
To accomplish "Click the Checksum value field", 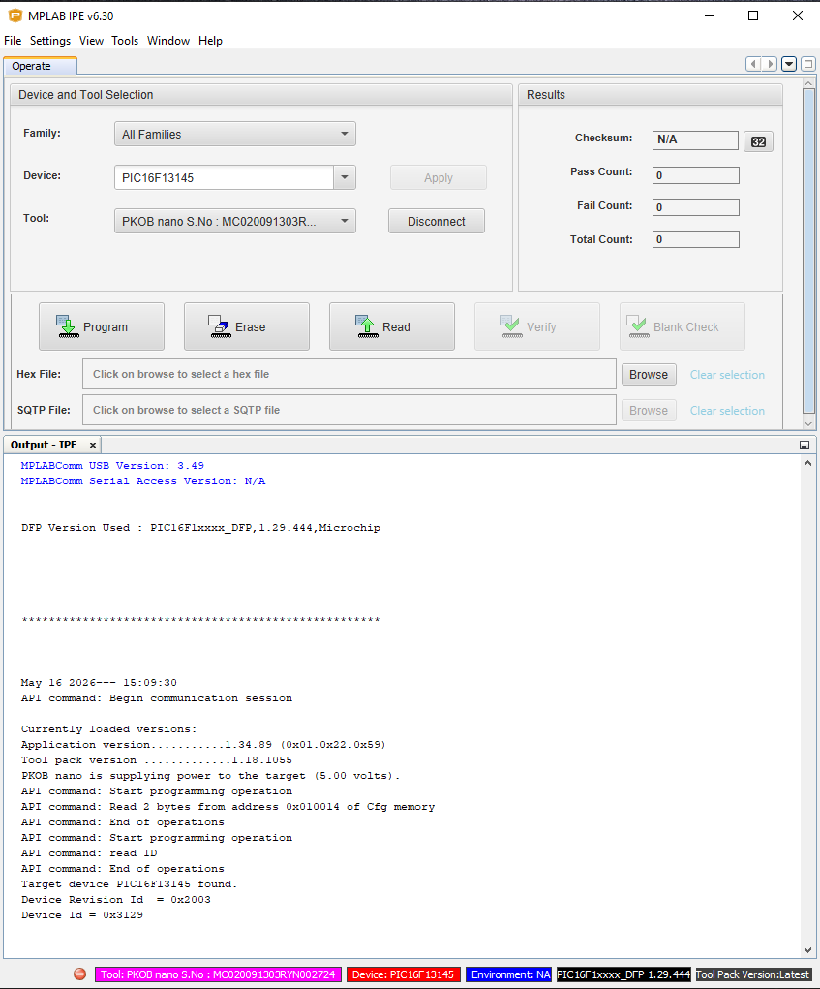I will [695, 140].
